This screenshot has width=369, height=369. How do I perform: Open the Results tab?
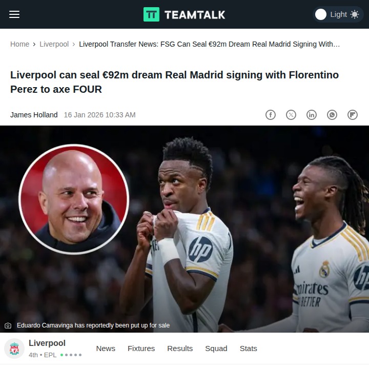tap(180, 348)
